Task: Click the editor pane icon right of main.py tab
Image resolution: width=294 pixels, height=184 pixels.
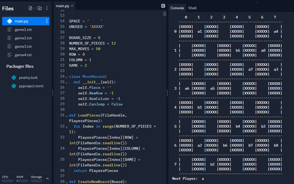Action: pos(163,6)
